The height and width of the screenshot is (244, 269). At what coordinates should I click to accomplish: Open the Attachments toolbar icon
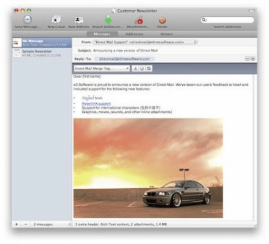[x=139, y=20]
